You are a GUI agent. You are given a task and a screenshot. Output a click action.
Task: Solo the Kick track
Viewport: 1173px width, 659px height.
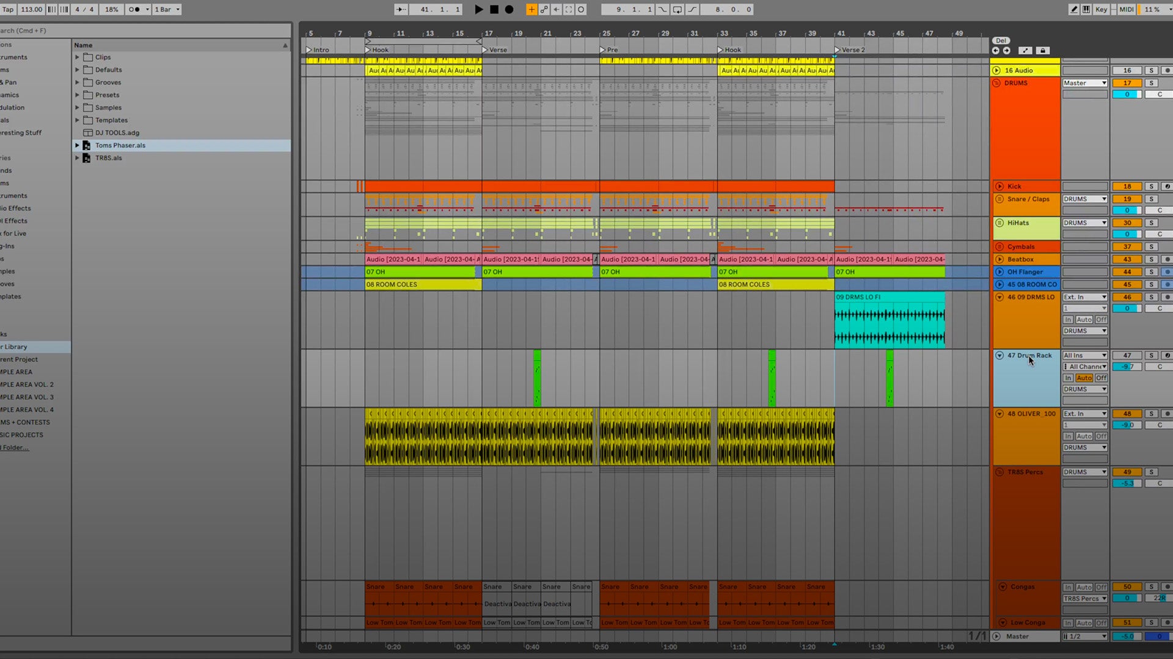pyautogui.click(x=1151, y=186)
